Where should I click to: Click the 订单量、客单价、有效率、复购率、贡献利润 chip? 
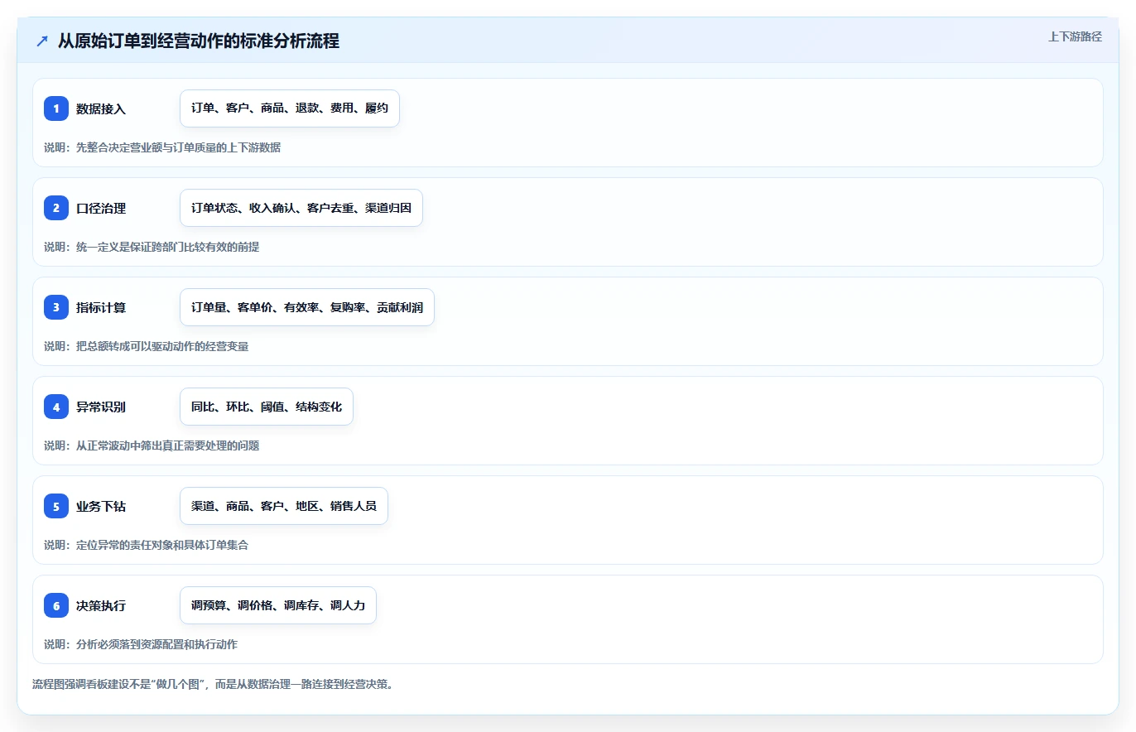pyautogui.click(x=307, y=307)
